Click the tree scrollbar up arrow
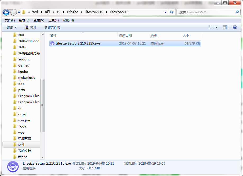The width and height of the screenshot is (243, 176). [x=43, y=34]
